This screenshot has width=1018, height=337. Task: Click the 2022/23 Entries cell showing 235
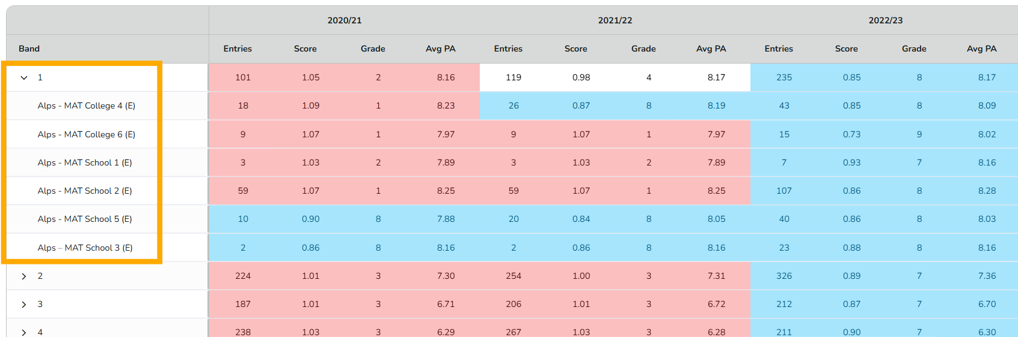(784, 77)
